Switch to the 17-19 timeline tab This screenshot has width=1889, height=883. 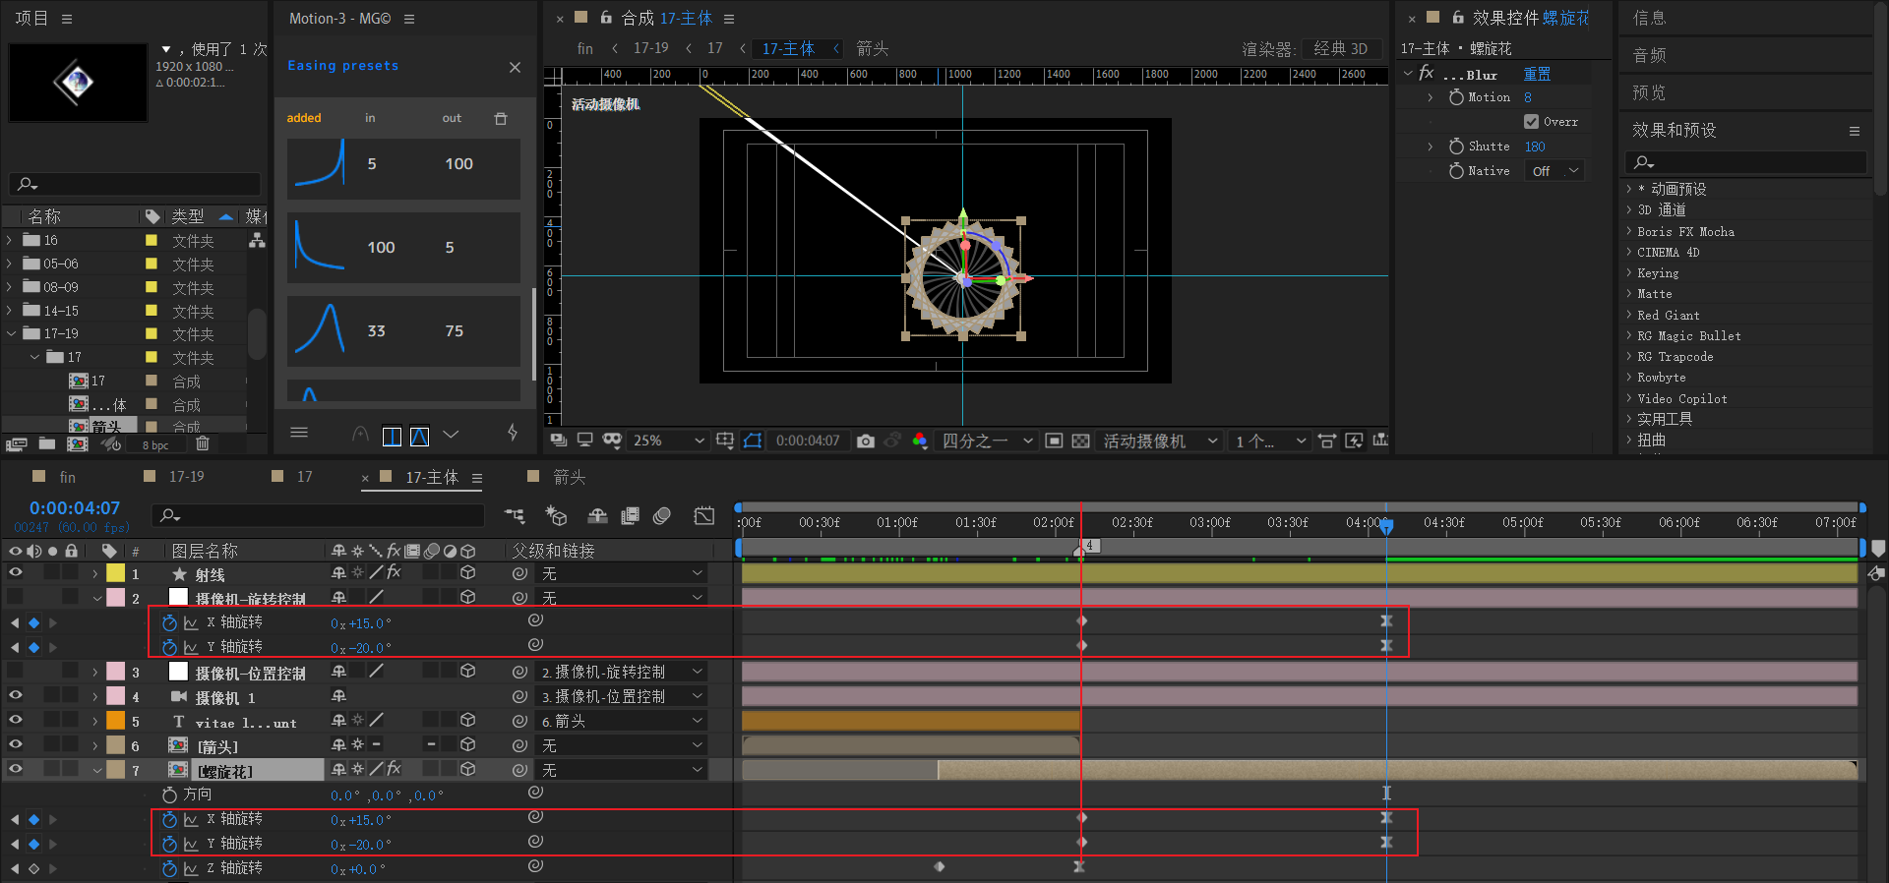(x=186, y=477)
